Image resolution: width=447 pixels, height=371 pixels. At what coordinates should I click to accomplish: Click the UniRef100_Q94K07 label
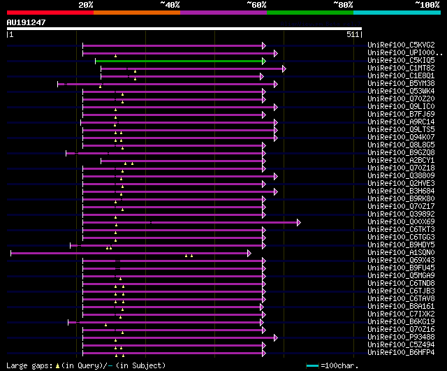click(x=401, y=138)
